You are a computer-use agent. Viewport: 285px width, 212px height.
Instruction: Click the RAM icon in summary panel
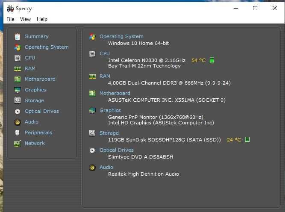tap(92, 77)
